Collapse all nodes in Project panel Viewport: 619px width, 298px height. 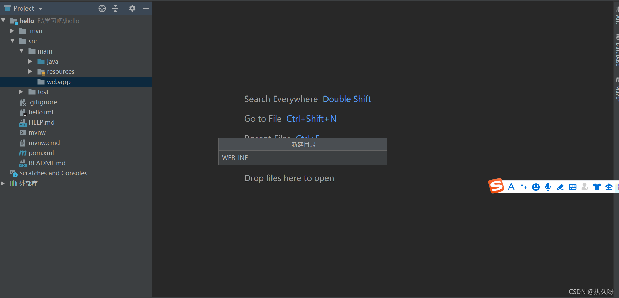(x=115, y=8)
